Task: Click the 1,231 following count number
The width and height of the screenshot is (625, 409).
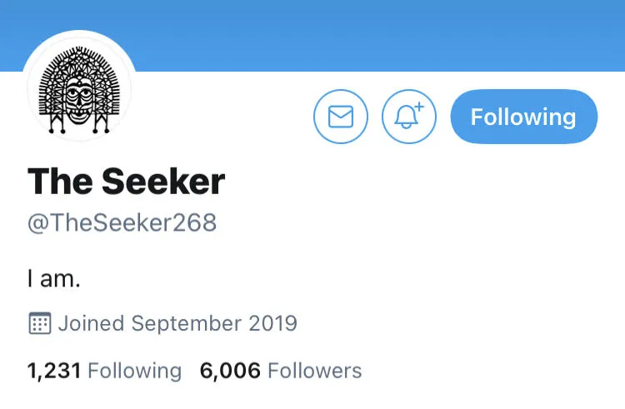Action: [x=54, y=371]
